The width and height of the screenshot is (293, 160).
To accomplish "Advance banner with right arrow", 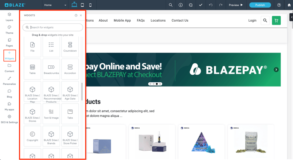I will pyautogui.click(x=276, y=70).
